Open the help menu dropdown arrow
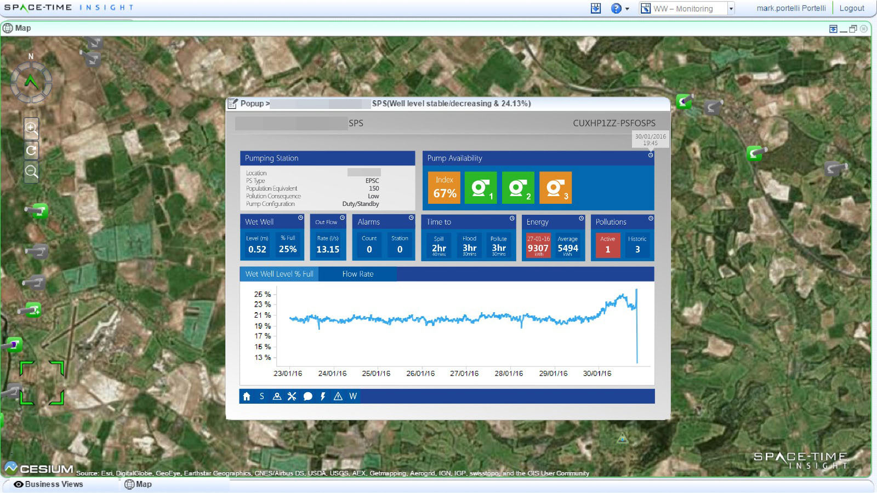 (x=627, y=9)
